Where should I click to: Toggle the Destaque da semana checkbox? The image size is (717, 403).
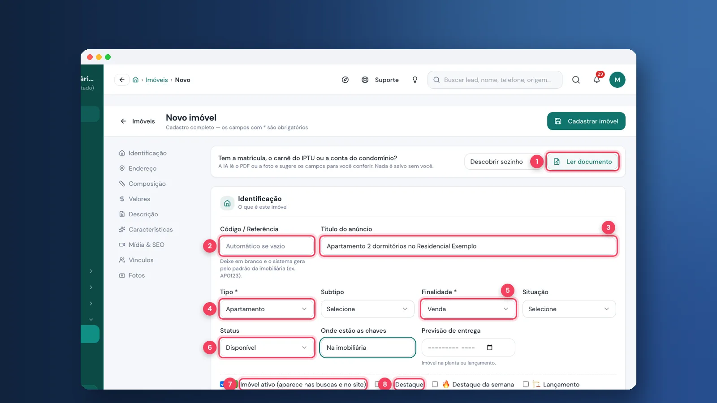coord(435,384)
